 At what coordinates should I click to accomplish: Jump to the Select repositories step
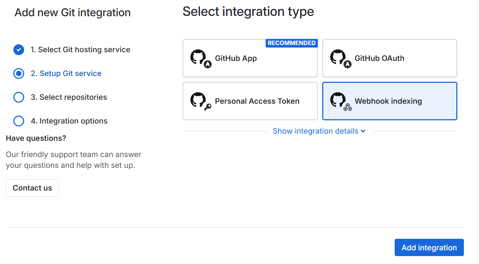[69, 97]
